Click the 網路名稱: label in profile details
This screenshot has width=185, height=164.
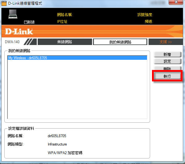(15, 136)
